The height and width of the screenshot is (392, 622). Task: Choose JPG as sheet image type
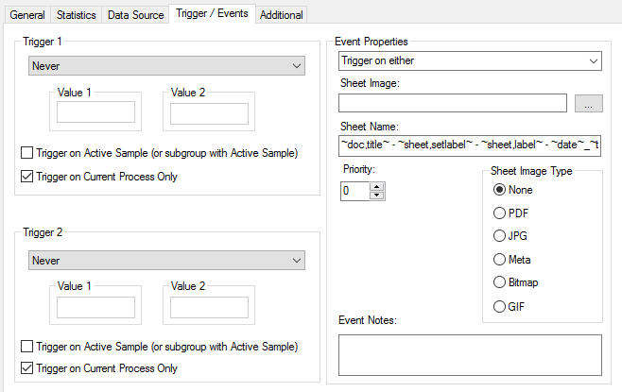click(x=500, y=236)
